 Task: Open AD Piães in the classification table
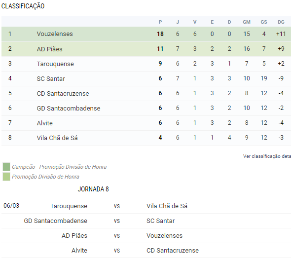pyautogui.click(x=49, y=49)
